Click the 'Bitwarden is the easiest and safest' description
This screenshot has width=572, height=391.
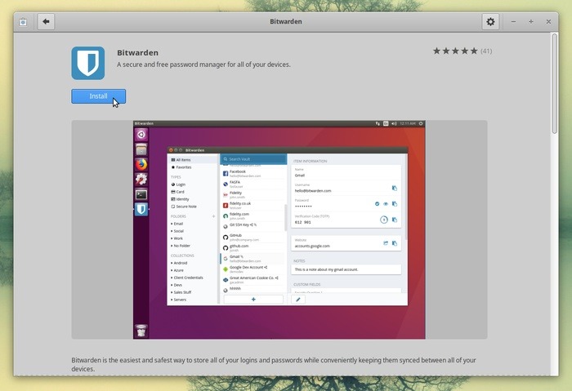tap(274, 364)
